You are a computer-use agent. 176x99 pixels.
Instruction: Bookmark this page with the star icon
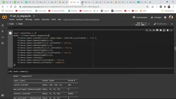147,7
